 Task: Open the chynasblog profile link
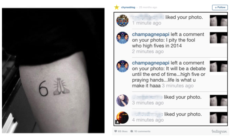[x=128, y=7]
